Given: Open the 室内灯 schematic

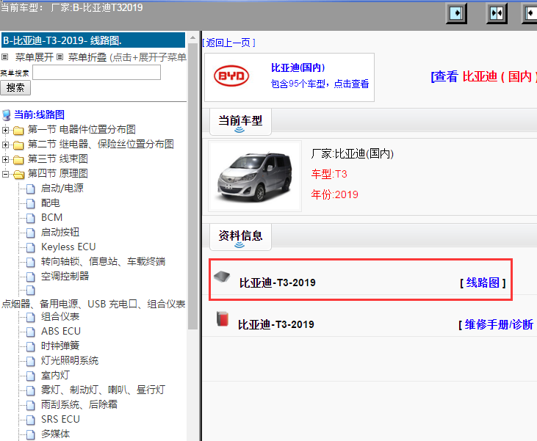Looking at the screenshot, I should [55, 375].
